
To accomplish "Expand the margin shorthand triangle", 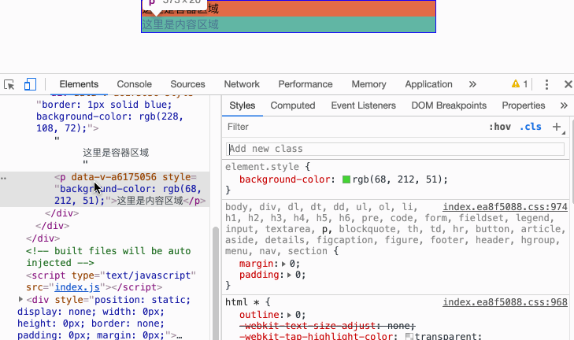I will [283, 264].
